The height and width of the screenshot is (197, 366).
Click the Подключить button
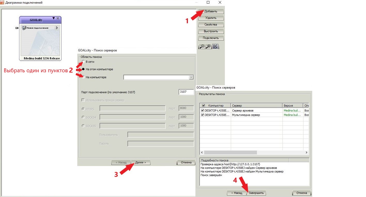tap(211, 38)
